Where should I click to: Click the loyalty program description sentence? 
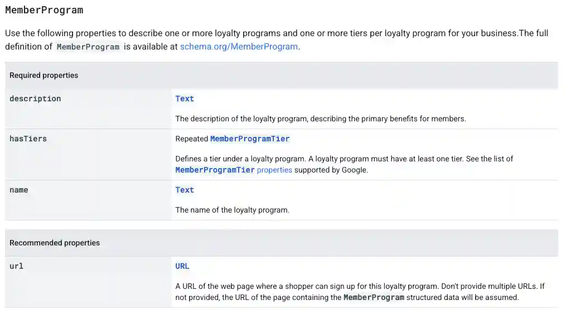click(x=320, y=119)
